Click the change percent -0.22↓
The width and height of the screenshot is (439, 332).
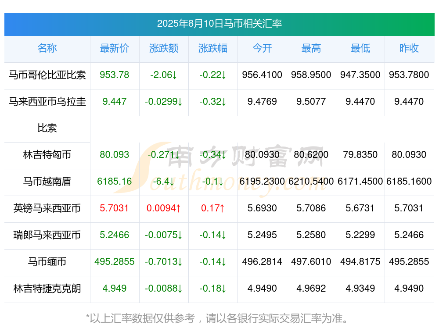(x=213, y=75)
